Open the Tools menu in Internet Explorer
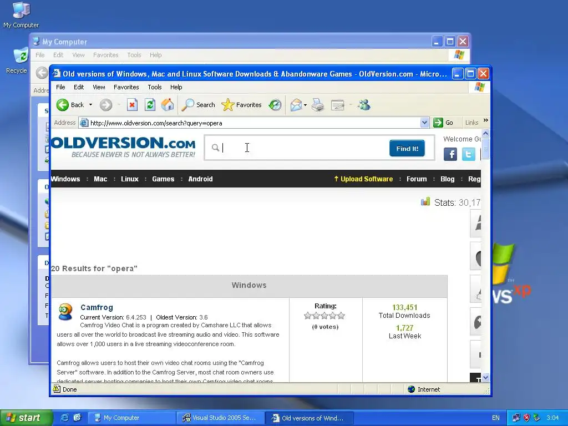Screen dimensions: 568x426 155,87
